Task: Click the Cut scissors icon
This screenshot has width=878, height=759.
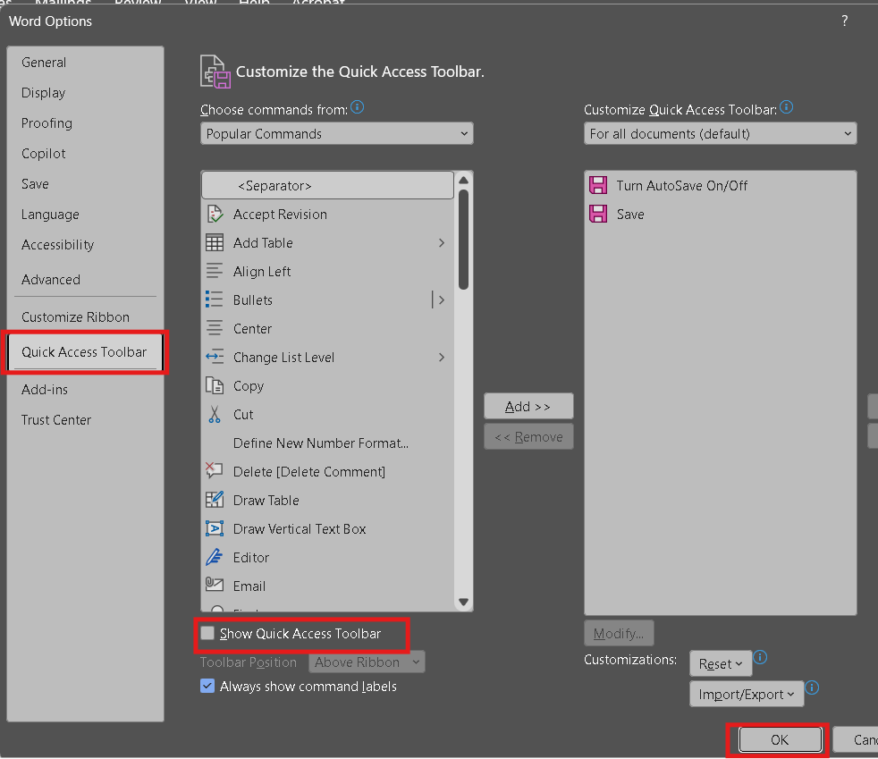Action: pos(215,414)
